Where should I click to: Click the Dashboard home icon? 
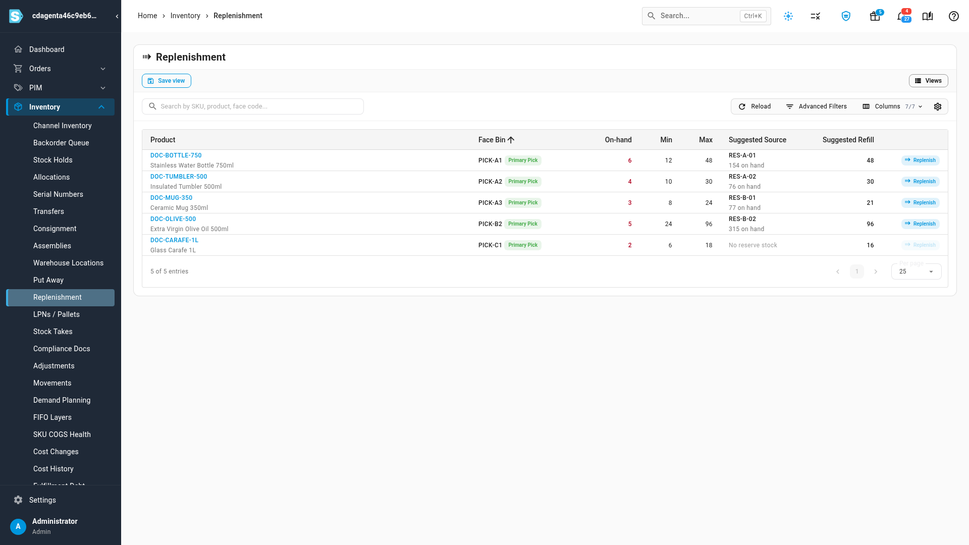point(18,49)
